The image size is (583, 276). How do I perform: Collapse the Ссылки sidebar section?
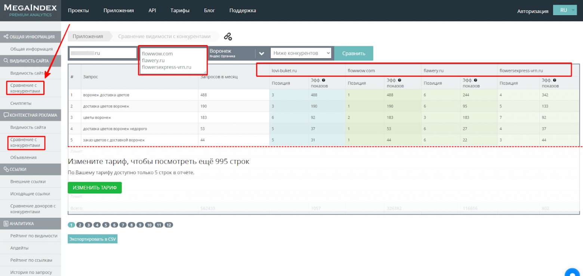[30, 169]
